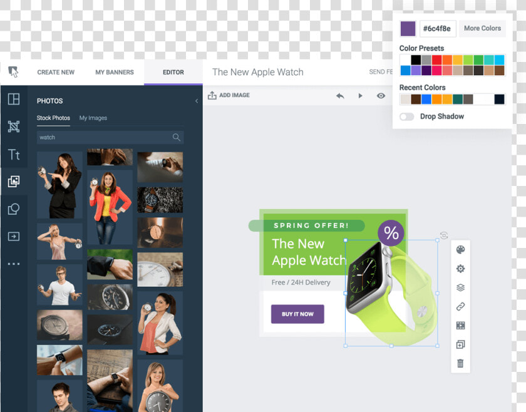Open color palette for selected element
The image size is (526, 412).
pyautogui.click(x=461, y=250)
